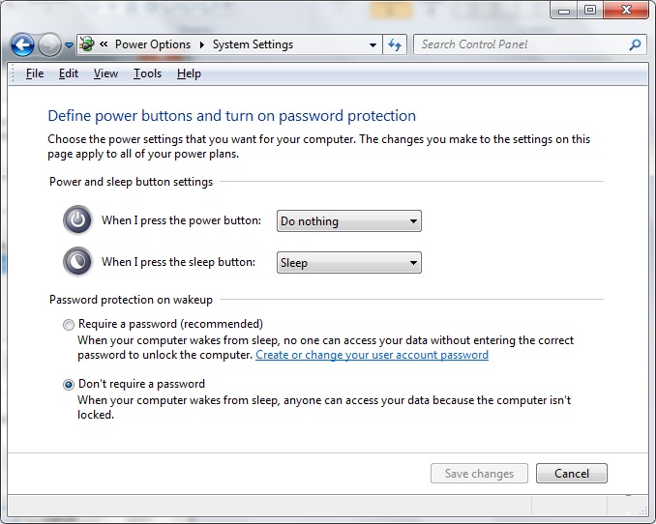
Task: Click Create or change your user account password
Action: point(372,355)
